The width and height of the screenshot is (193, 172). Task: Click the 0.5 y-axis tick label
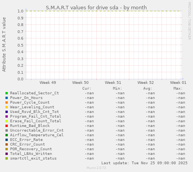tap(21, 45)
